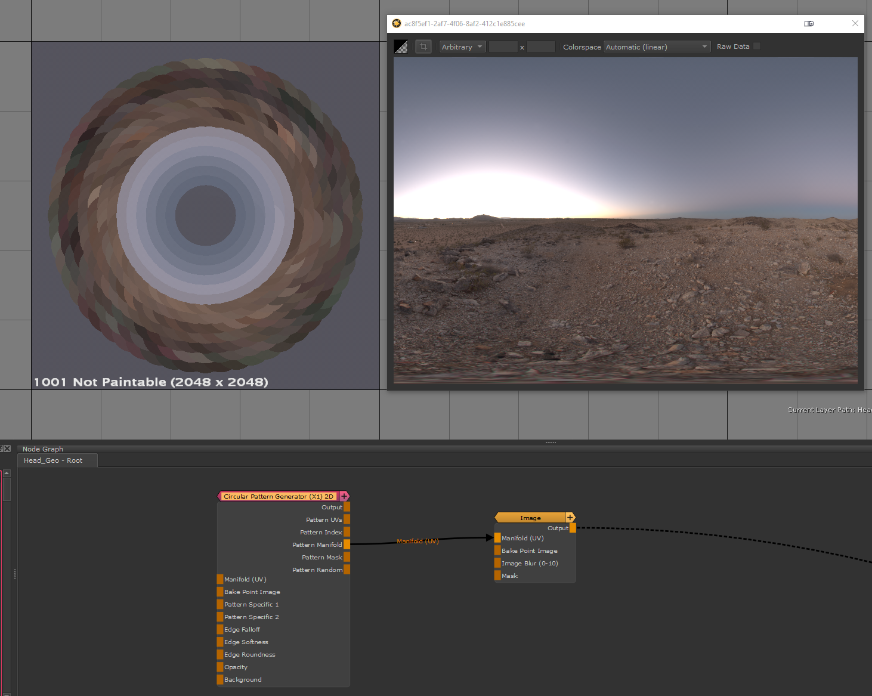
Task: Click Image node Output port
Action: click(573, 528)
